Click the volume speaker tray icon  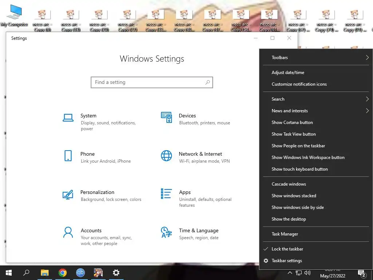307,273
